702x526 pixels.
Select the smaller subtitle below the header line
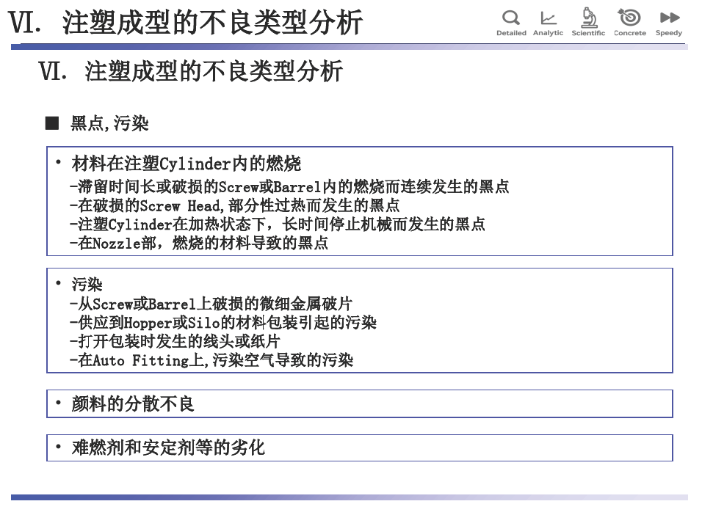191,72
